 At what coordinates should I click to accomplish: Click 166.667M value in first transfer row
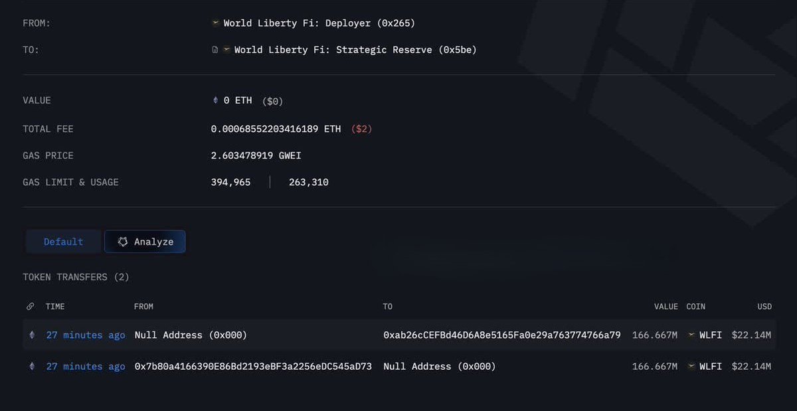point(655,335)
